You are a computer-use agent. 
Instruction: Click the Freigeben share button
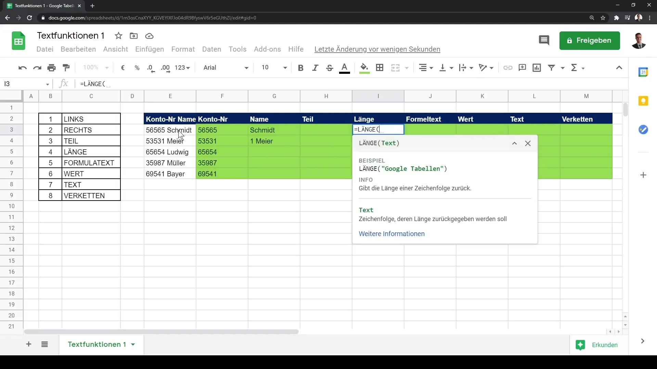point(590,41)
